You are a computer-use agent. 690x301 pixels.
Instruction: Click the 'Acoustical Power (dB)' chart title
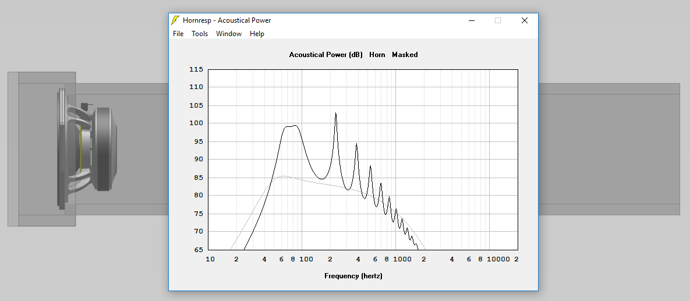[x=325, y=55]
